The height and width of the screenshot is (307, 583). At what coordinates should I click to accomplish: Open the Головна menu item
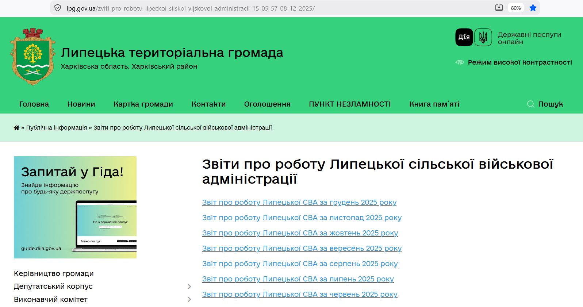point(34,104)
